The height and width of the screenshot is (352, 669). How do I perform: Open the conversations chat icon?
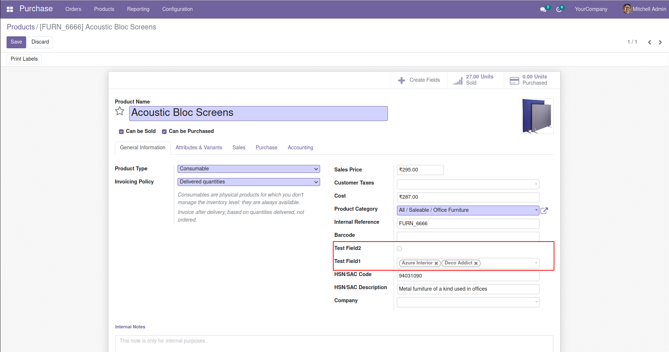543,9
